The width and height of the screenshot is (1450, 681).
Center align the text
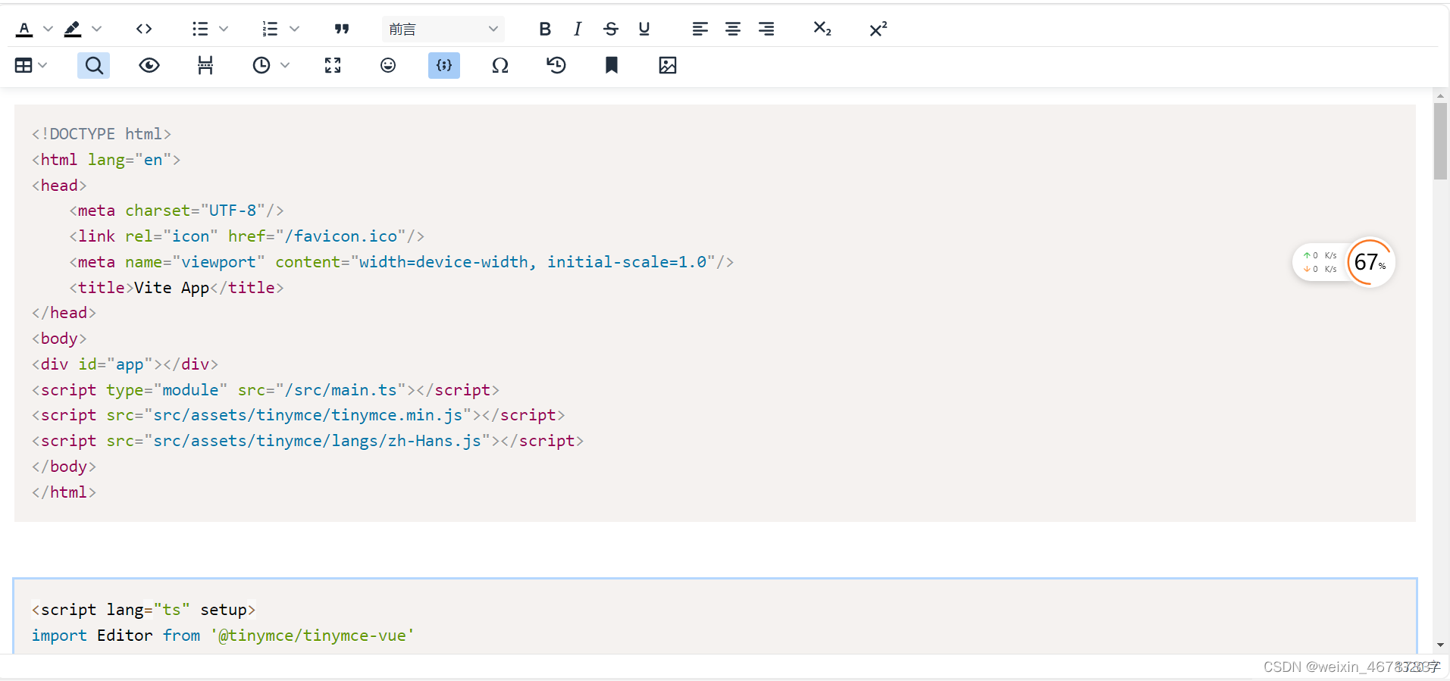click(x=733, y=29)
